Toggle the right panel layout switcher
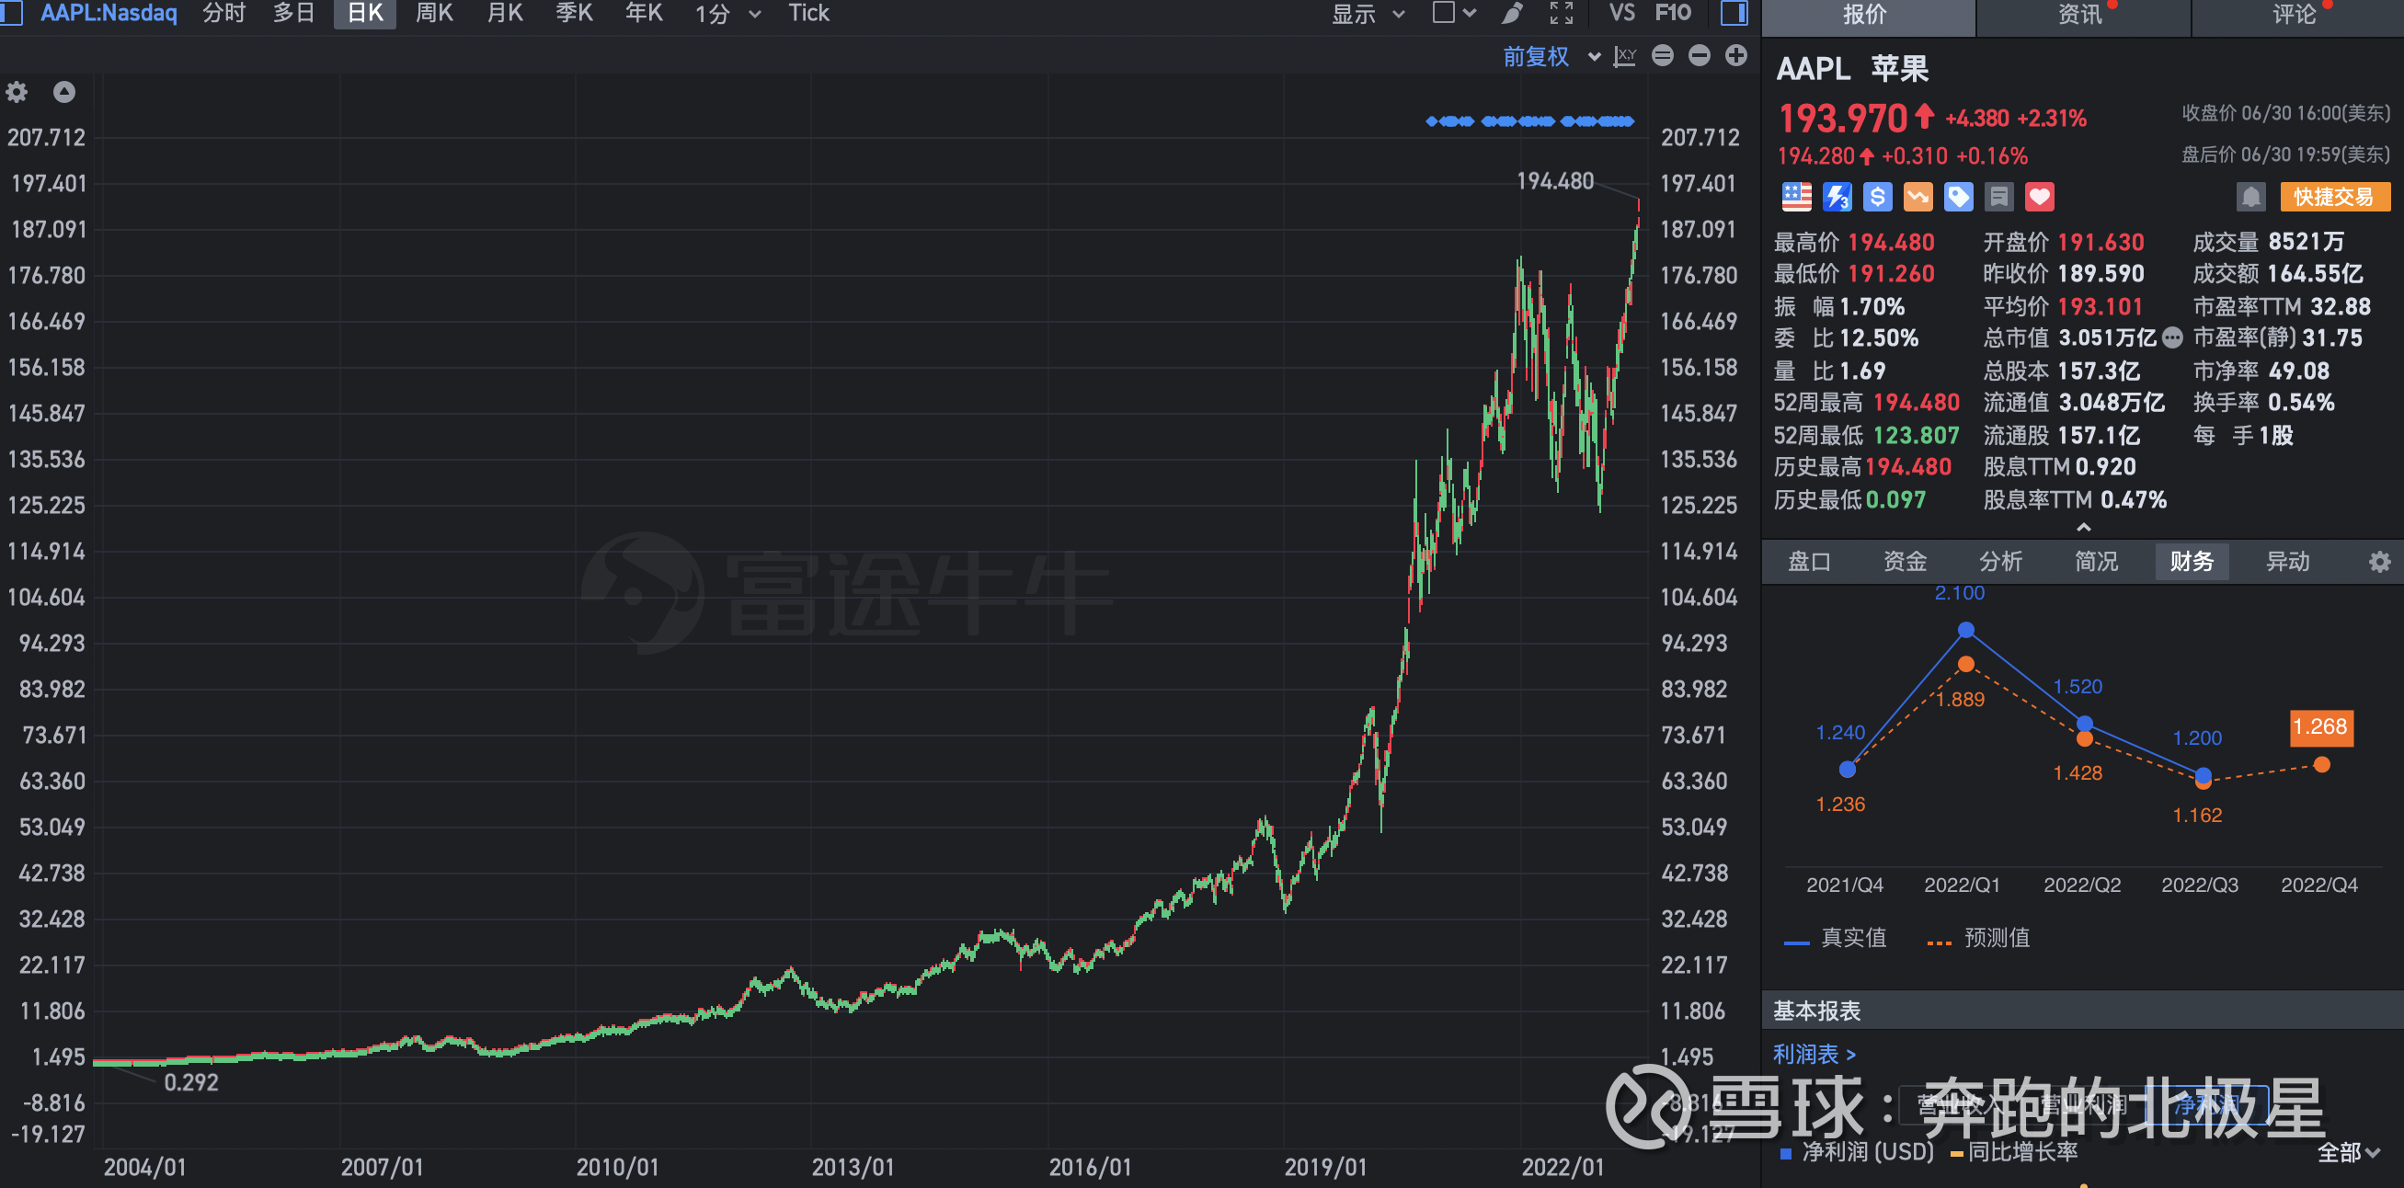Screen dimensions: 2404x1188 pyautogui.click(x=1733, y=14)
